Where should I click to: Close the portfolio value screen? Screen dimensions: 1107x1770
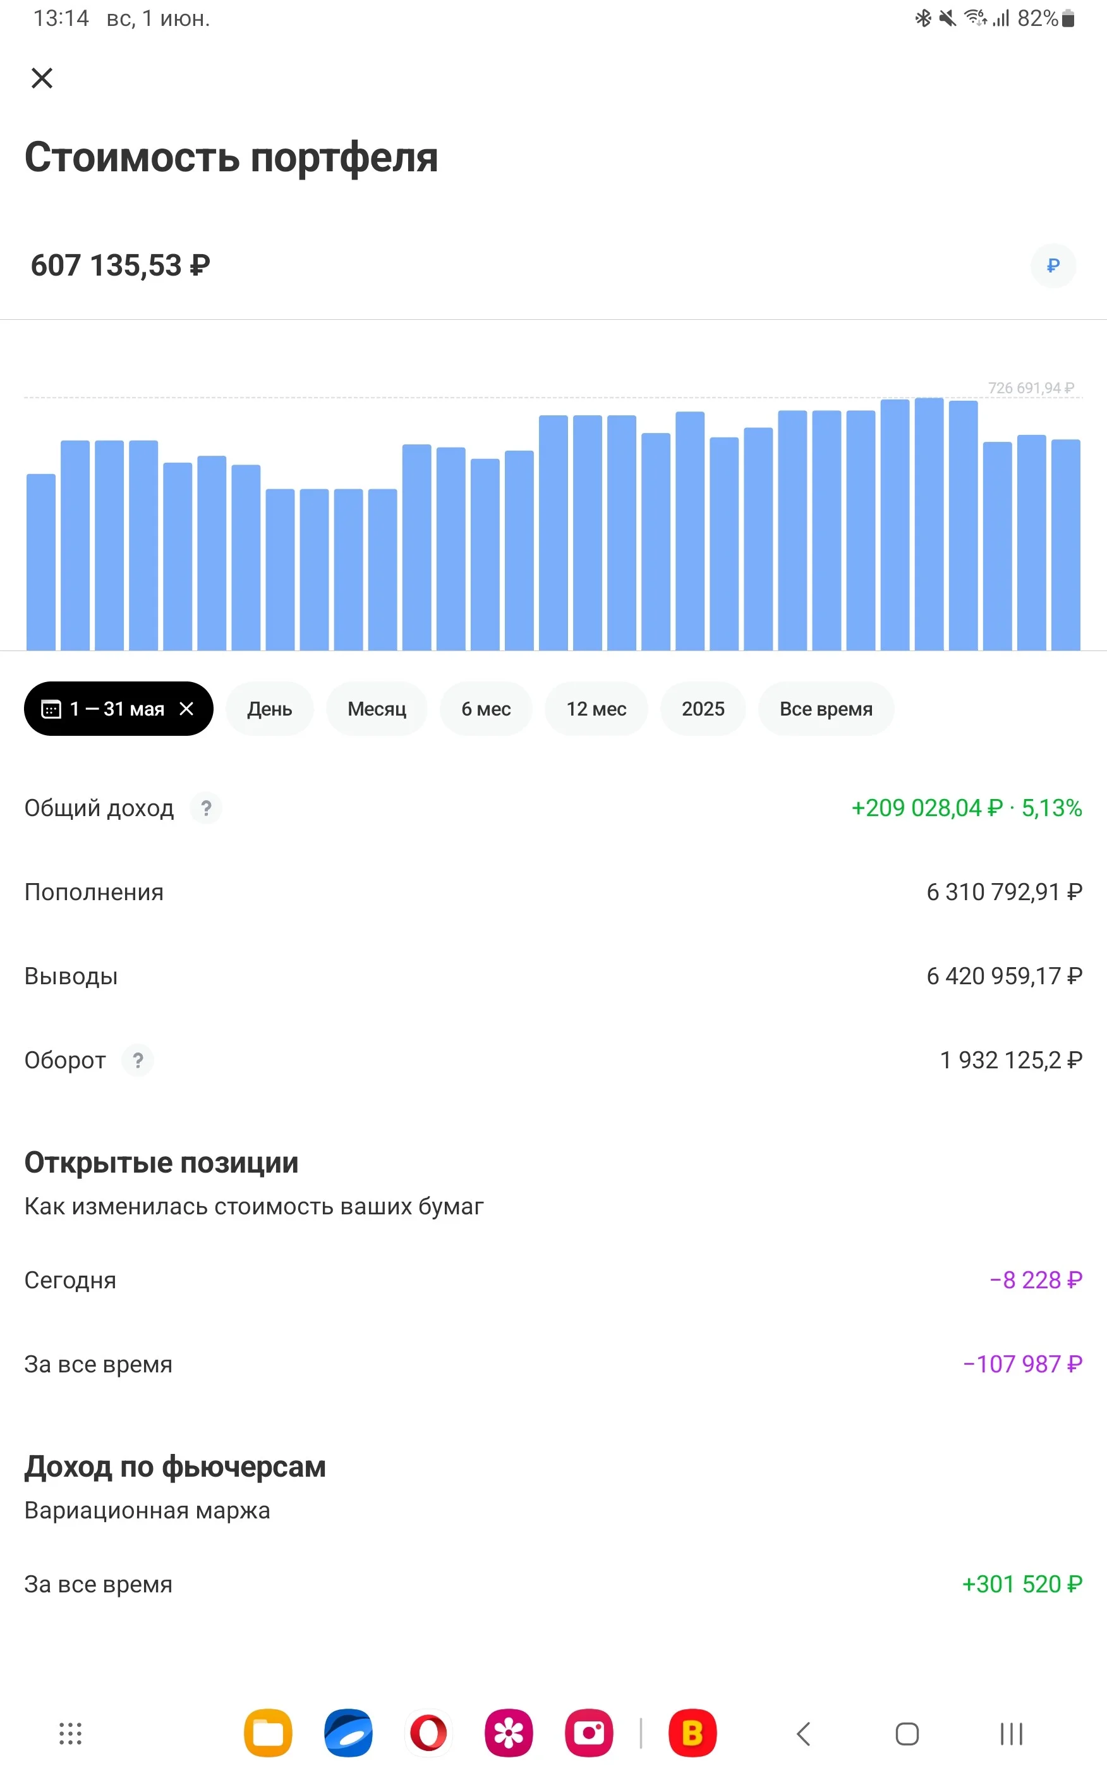point(42,78)
